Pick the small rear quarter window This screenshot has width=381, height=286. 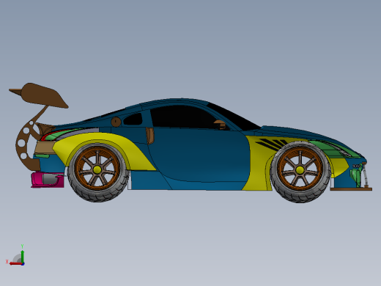(x=133, y=120)
